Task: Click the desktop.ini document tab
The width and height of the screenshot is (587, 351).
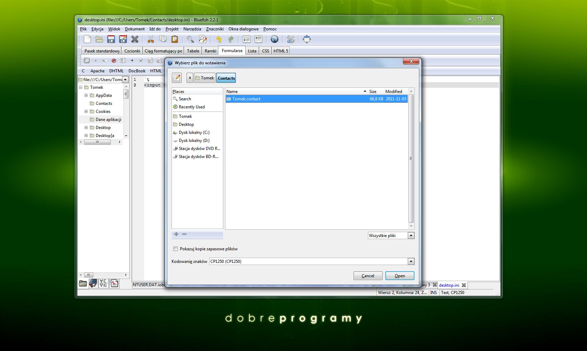Action: [x=449, y=285]
